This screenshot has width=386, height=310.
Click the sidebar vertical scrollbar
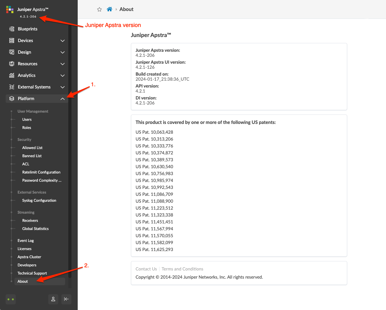pos(70,157)
